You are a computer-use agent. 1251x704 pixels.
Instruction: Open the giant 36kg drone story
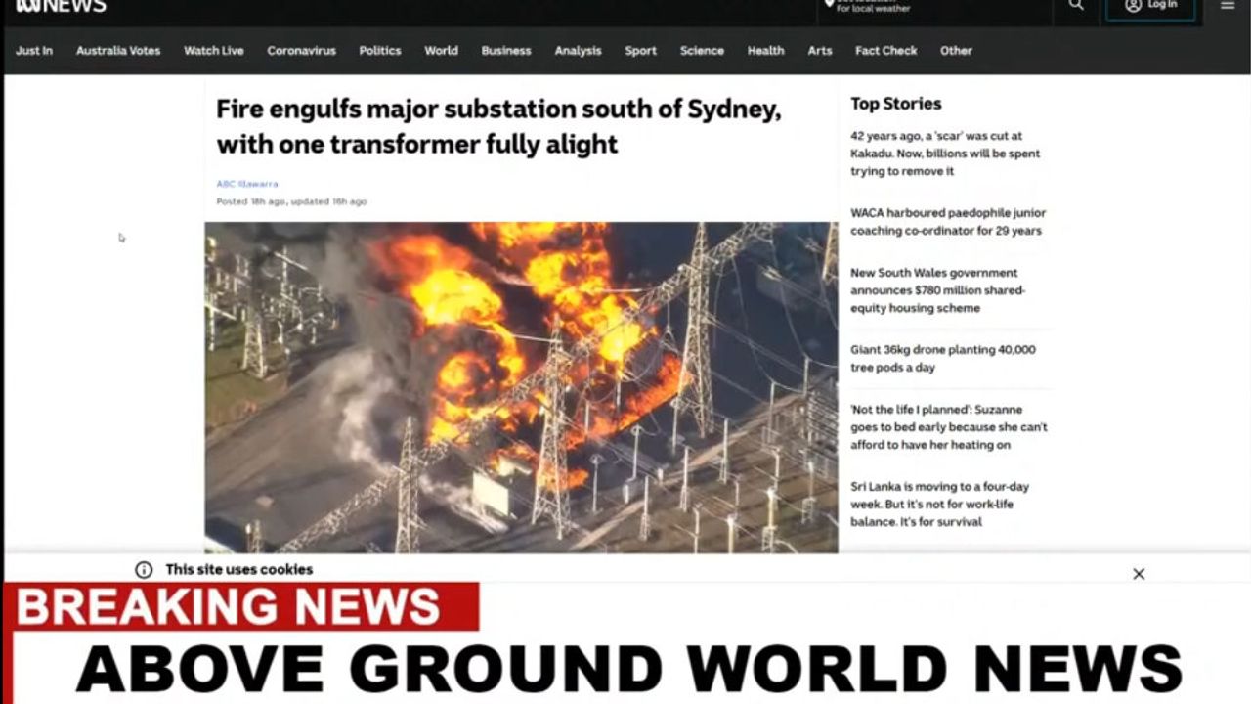pos(942,359)
